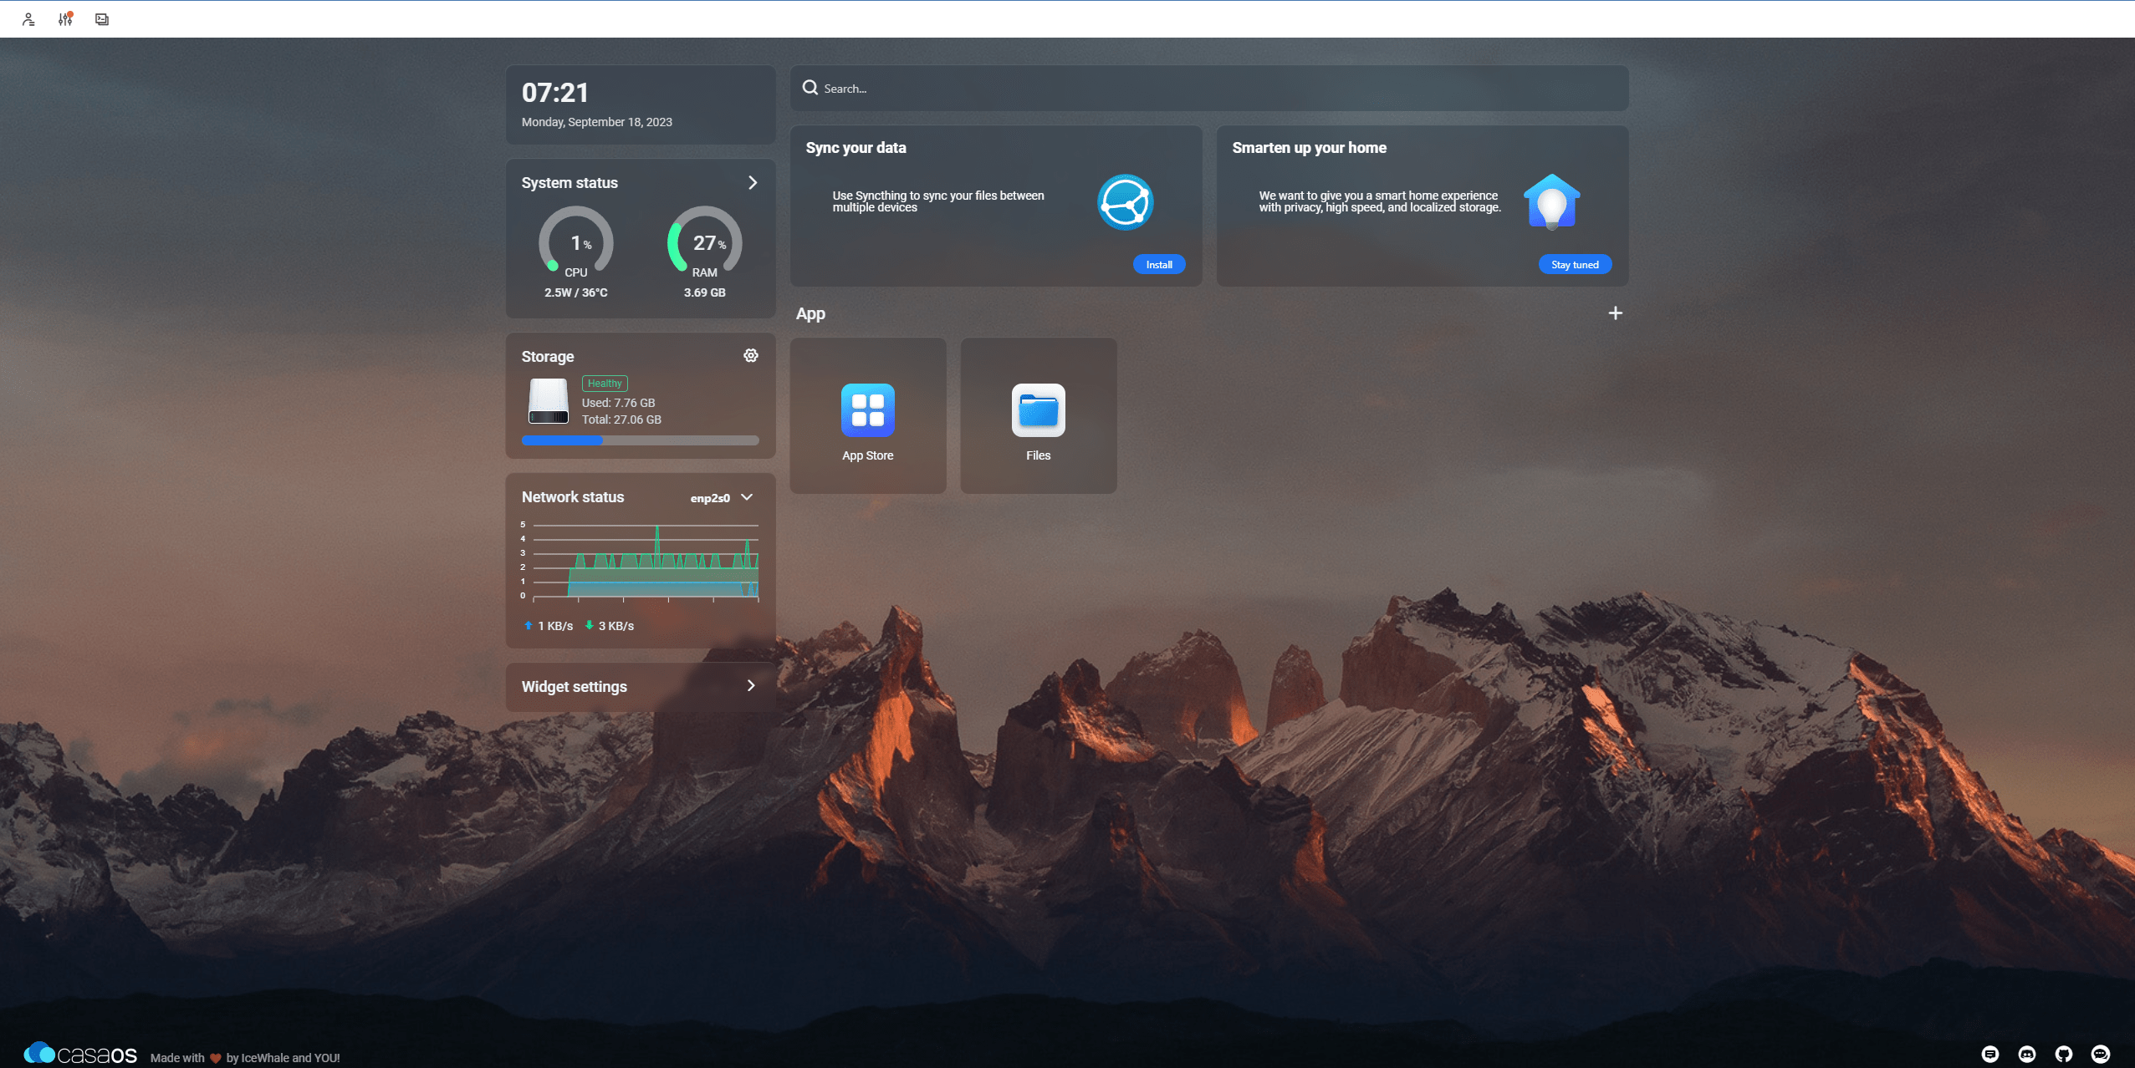Image resolution: width=2135 pixels, height=1068 pixels.
Task: Open the feedback message icon
Action: 1989,1054
